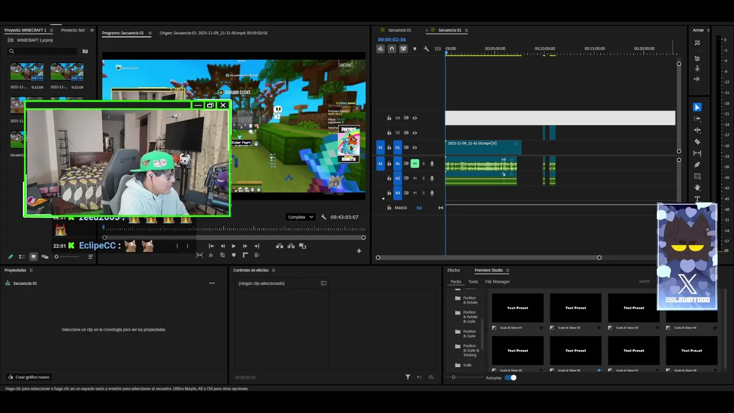This screenshot has height=413, width=734.
Task: Select the Track Select Forward tool
Action: point(697,119)
